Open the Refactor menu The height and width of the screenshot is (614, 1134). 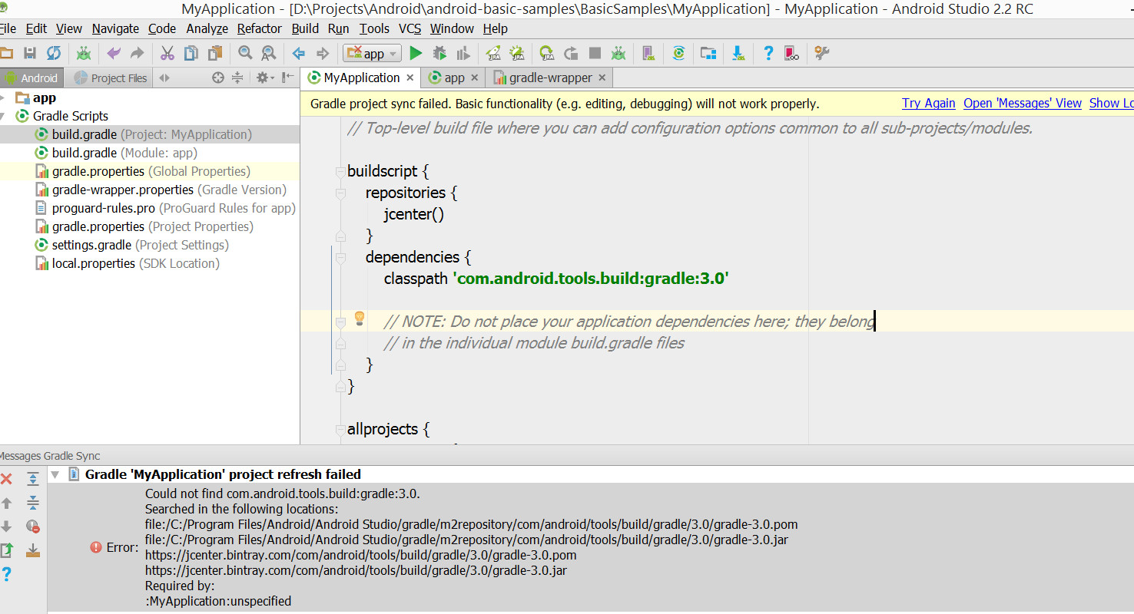(259, 28)
